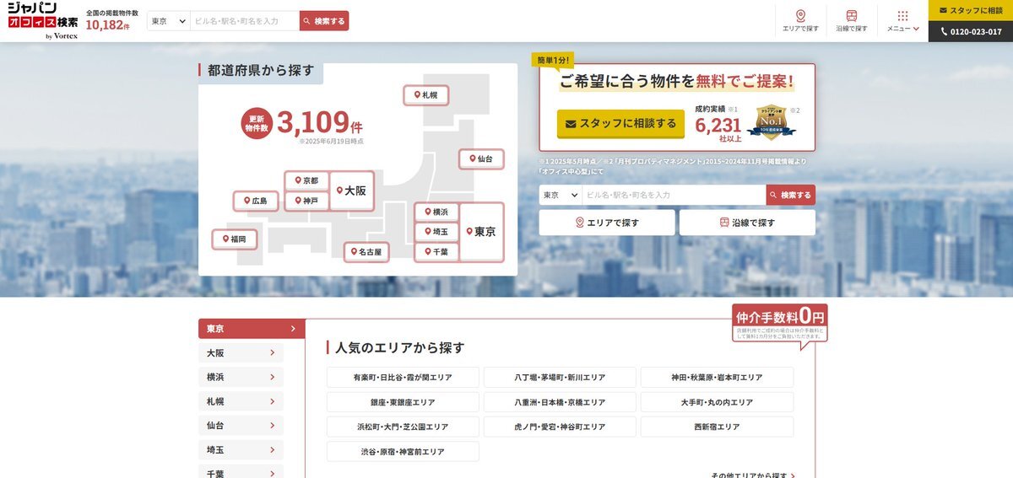Select the 横浜 sidebar tab
Image resolution: width=1013 pixels, height=478 pixels.
pos(241,377)
